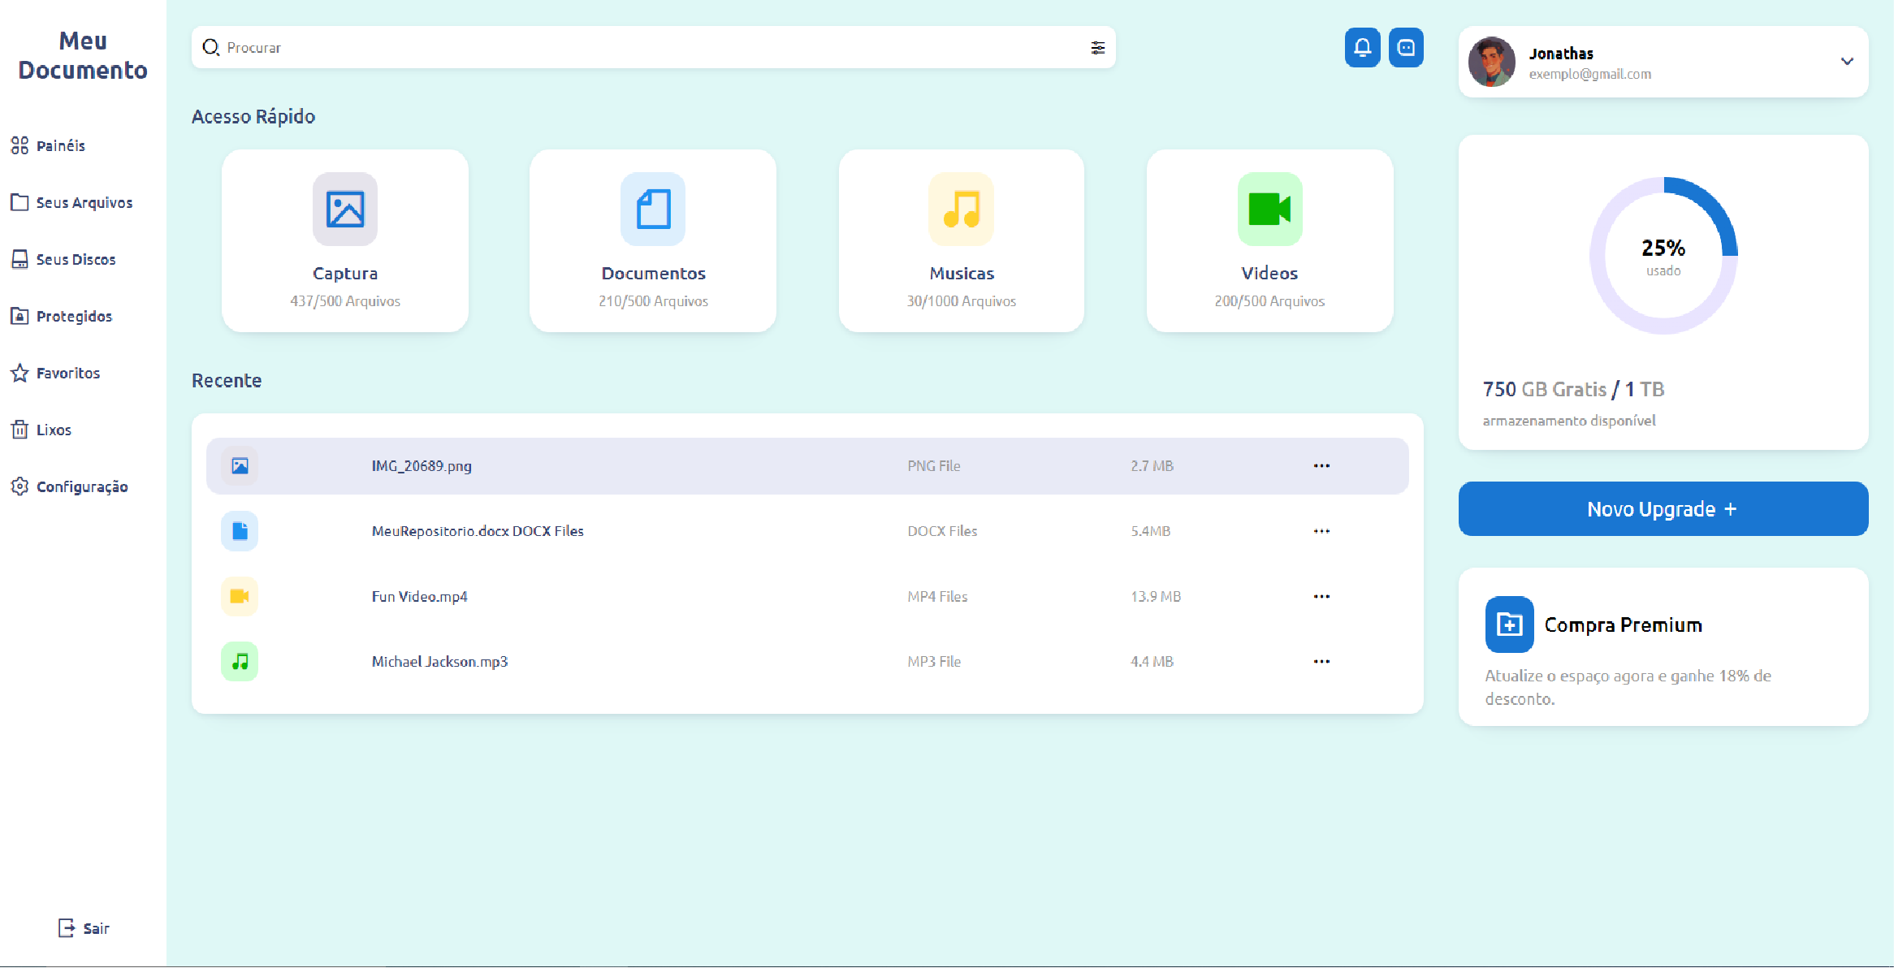
Task: Open options menu for MeuRepositorio.docx
Action: [1321, 531]
